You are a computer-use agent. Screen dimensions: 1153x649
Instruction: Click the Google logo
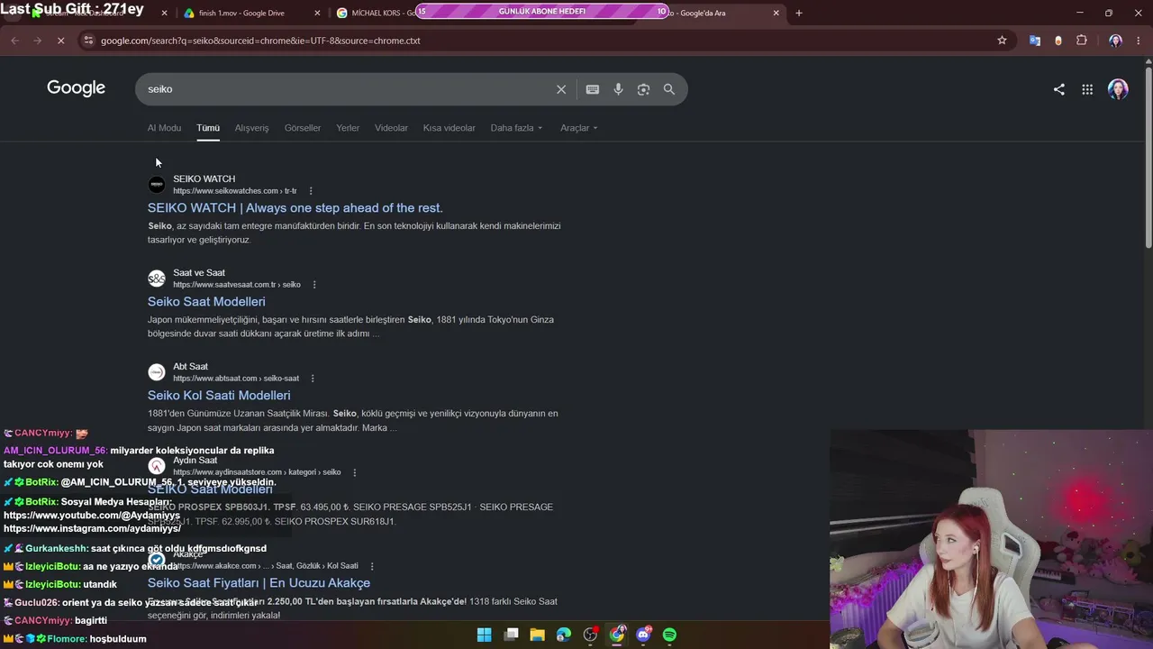(x=77, y=88)
